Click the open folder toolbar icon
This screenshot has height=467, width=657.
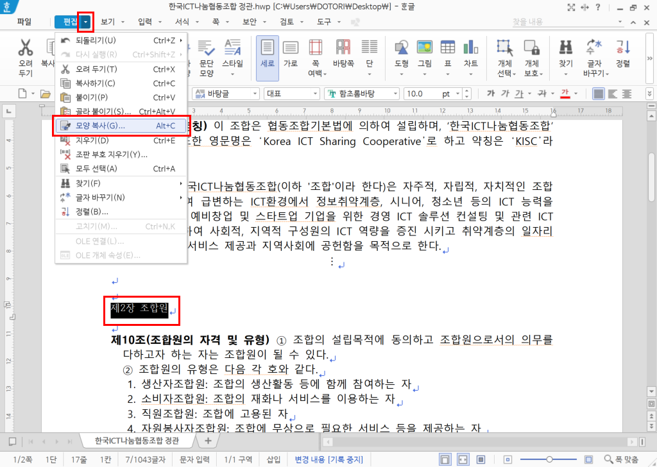click(x=46, y=94)
